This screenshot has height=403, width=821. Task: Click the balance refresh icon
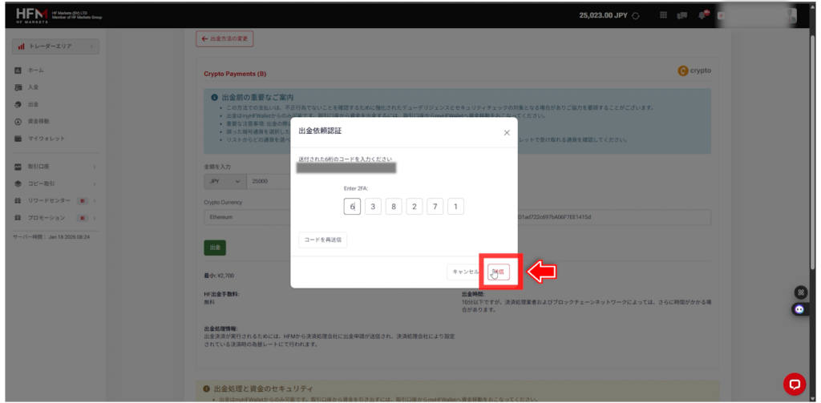(636, 15)
